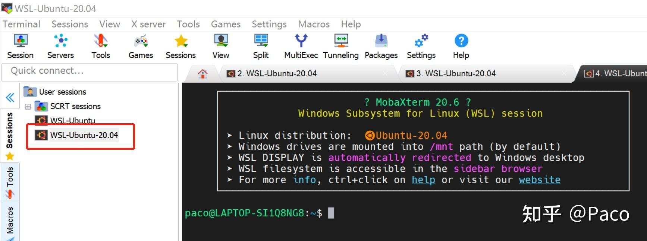Open the View menu

[x=110, y=24]
